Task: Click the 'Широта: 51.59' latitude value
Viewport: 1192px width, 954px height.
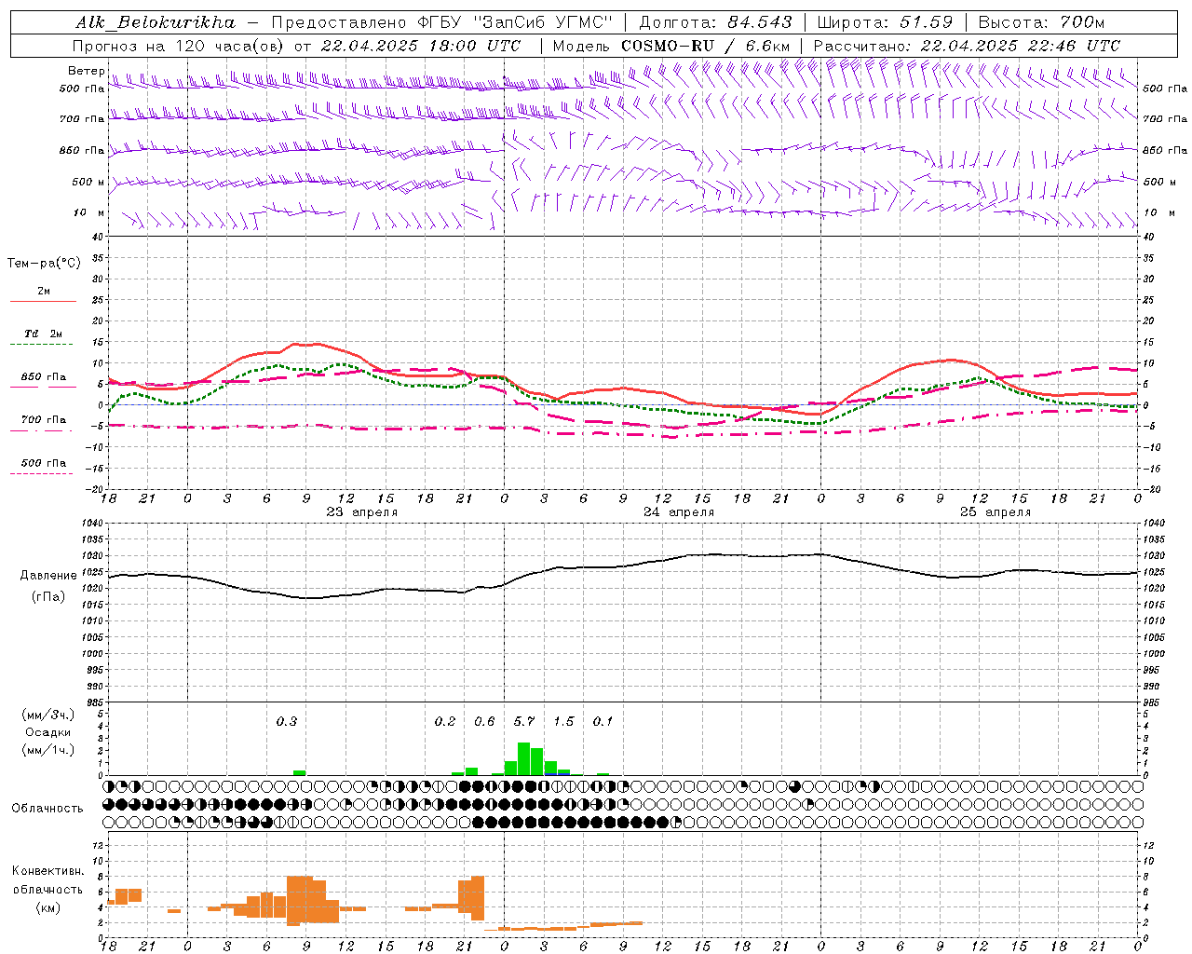Action: coord(885,22)
